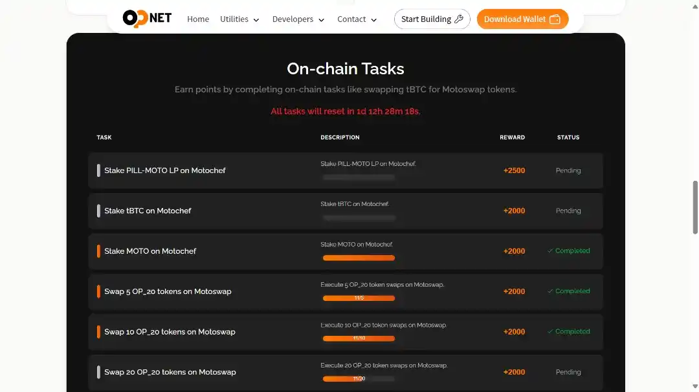699x392 pixels.
Task: Expand the Contact dropdown menu
Action: point(357,19)
